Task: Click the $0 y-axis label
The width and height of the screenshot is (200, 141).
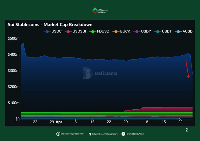Action: pyautogui.click(x=17, y=119)
